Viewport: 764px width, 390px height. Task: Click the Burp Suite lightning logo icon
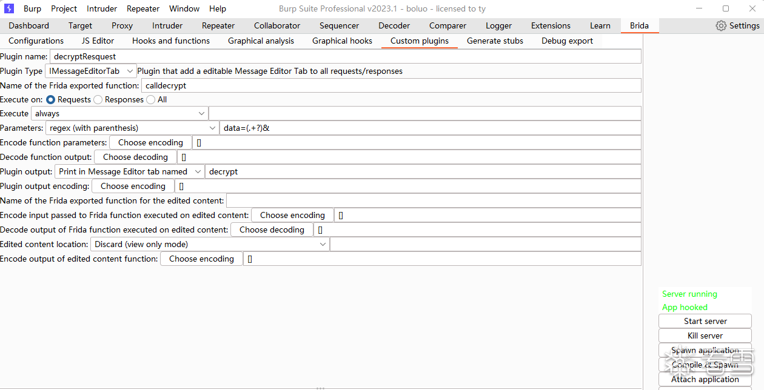(9, 8)
